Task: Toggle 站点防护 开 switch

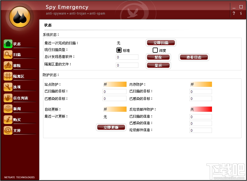Action: click(x=114, y=84)
